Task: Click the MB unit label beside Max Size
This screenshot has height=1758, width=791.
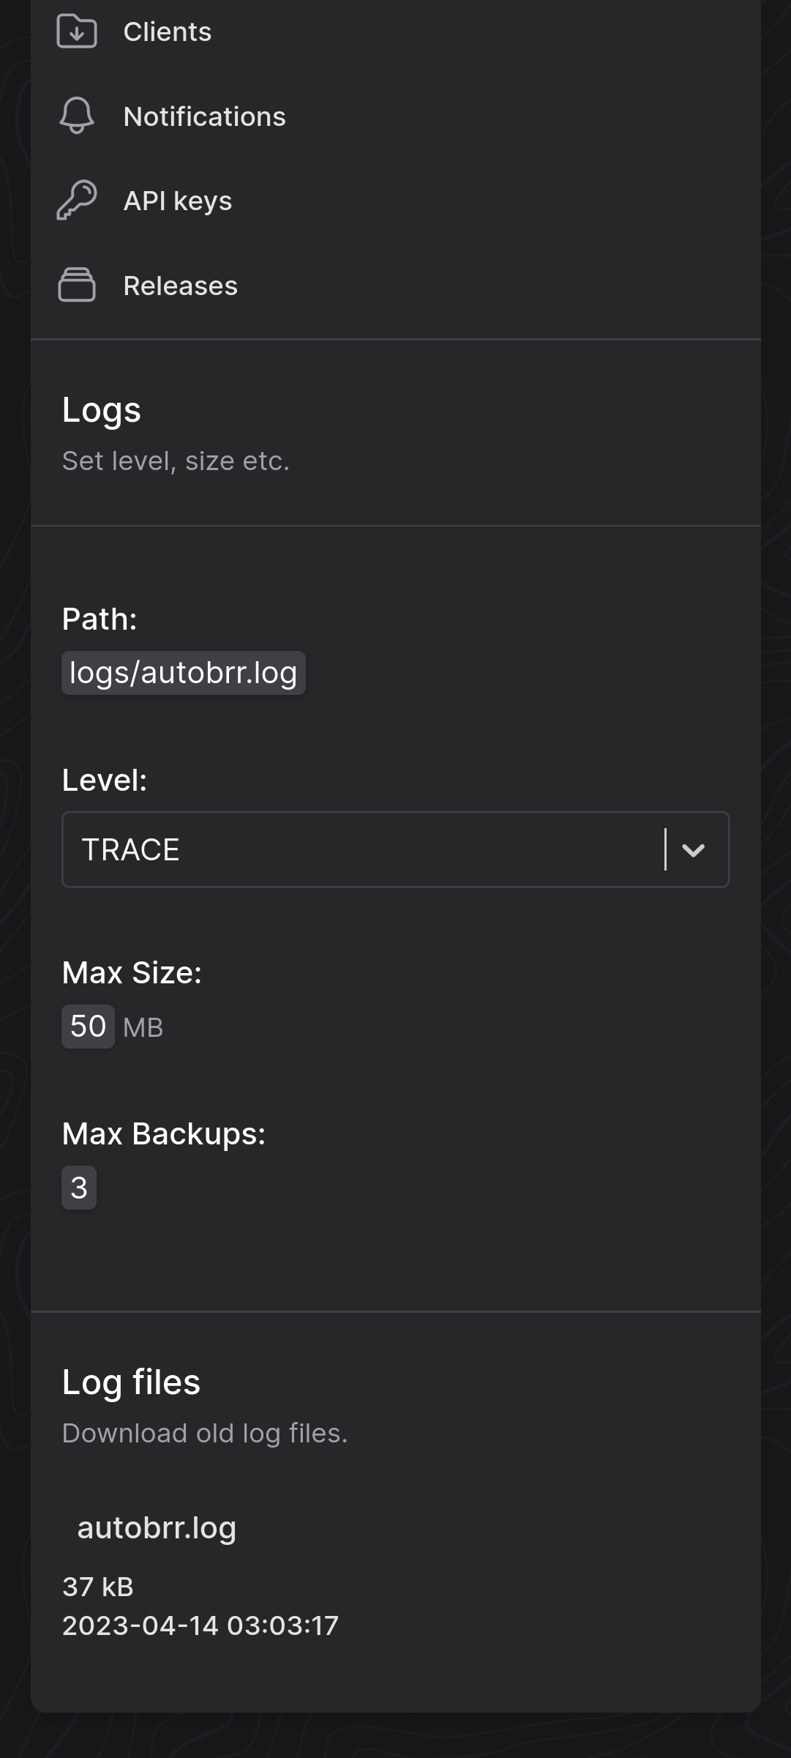Action: 143,1027
